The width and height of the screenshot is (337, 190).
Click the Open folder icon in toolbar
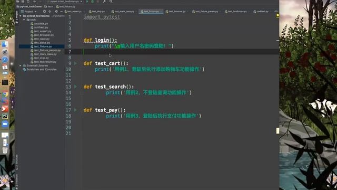point(18,1)
